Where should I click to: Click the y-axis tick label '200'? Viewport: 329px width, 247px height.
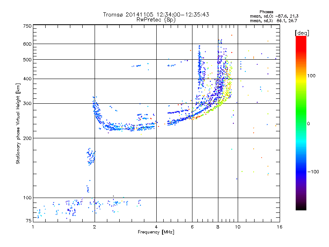pyautogui.click(x=28, y=138)
